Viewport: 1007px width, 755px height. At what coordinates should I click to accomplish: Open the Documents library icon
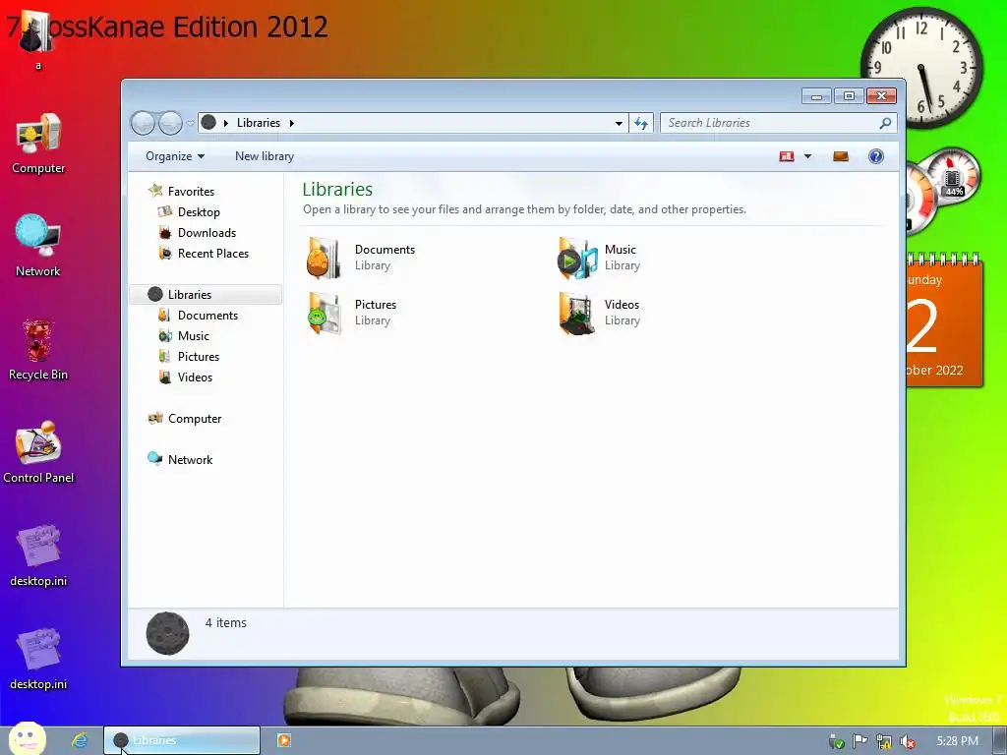pos(324,259)
